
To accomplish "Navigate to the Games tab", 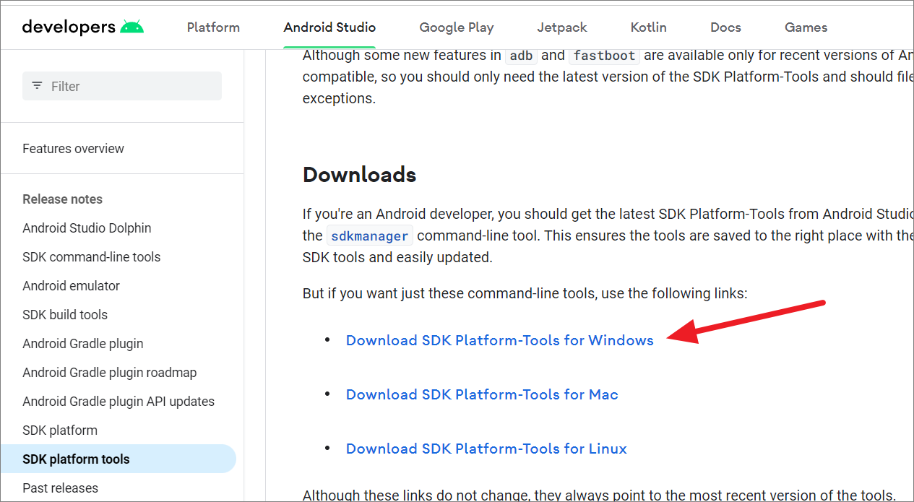I will click(x=806, y=27).
